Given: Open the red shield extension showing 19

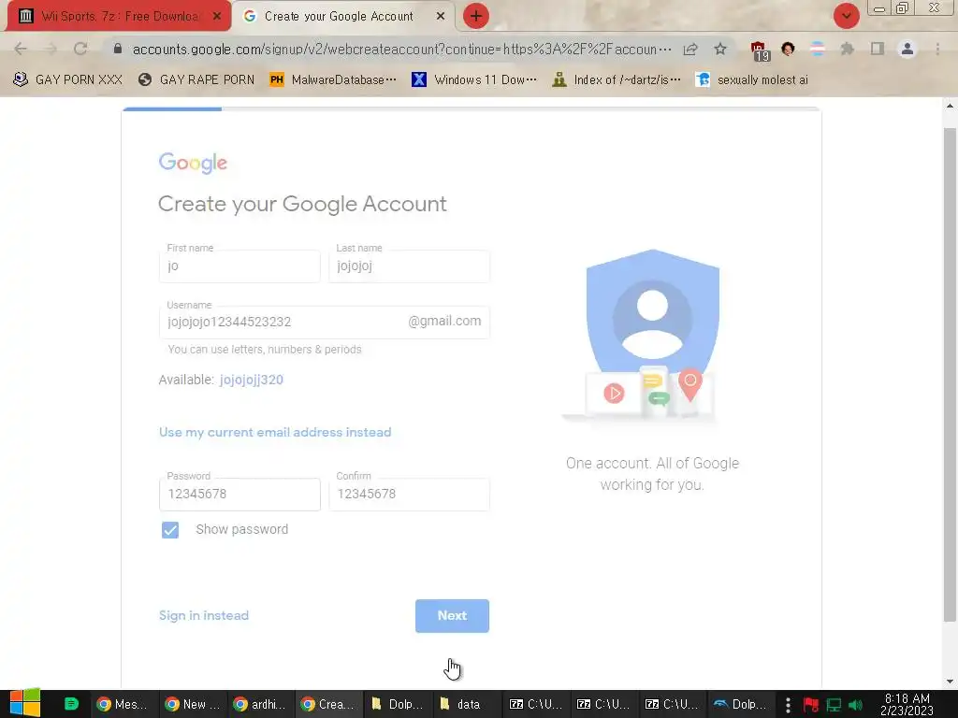Looking at the screenshot, I should pos(759,50).
